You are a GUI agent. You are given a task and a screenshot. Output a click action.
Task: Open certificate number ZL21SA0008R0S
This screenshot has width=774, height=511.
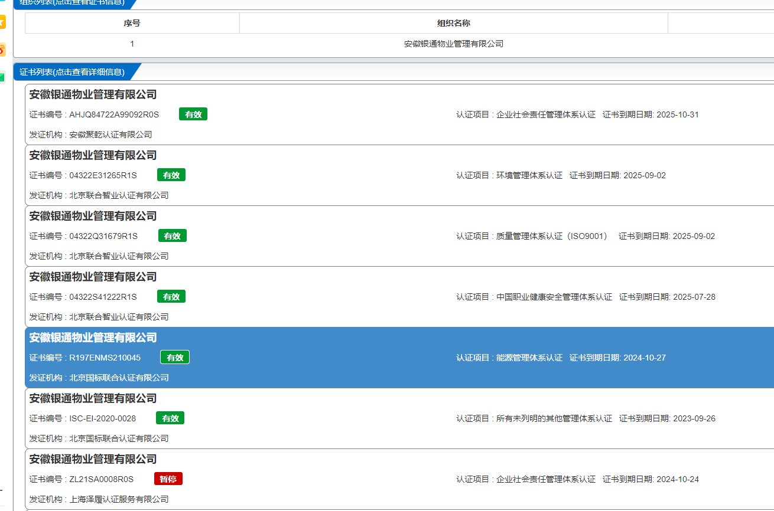click(101, 479)
